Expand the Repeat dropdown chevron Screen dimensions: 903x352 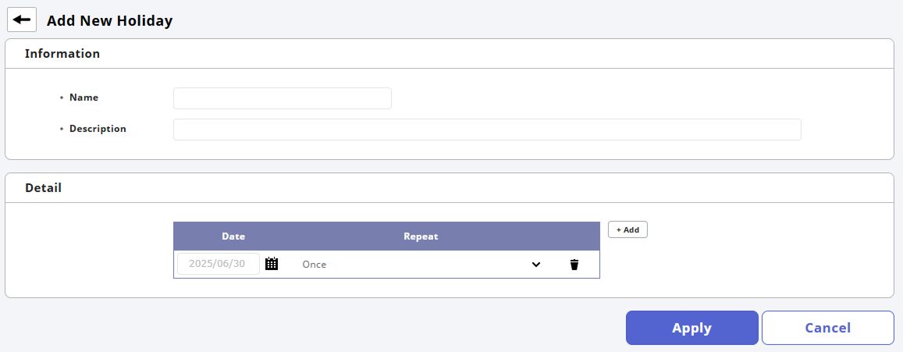pos(536,265)
